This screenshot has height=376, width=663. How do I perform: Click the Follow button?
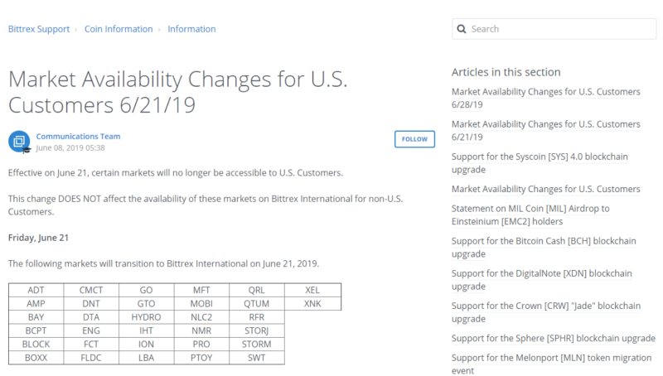coord(414,139)
